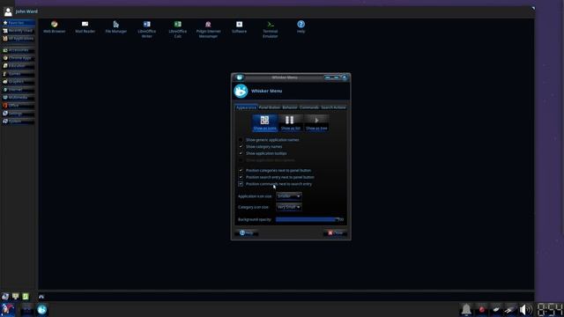Open the Category icon size dropdown
564x317 pixels.
coord(289,207)
